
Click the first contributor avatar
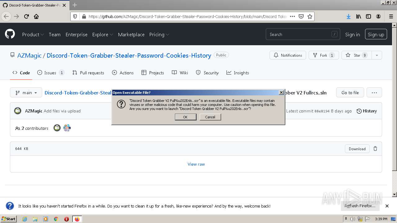point(57,128)
